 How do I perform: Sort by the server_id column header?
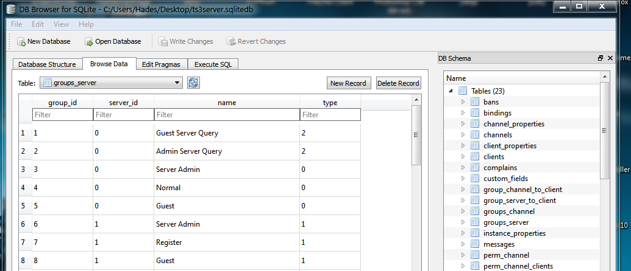coord(124,103)
